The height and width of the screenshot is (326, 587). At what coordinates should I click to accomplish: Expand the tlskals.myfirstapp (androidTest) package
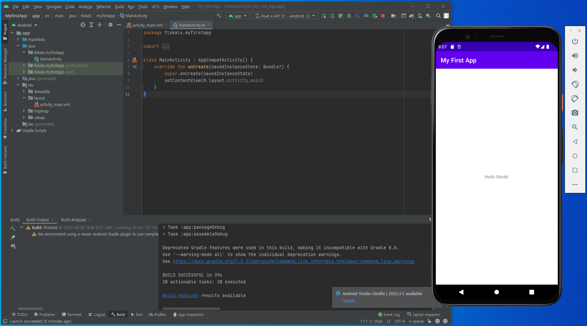click(x=24, y=65)
